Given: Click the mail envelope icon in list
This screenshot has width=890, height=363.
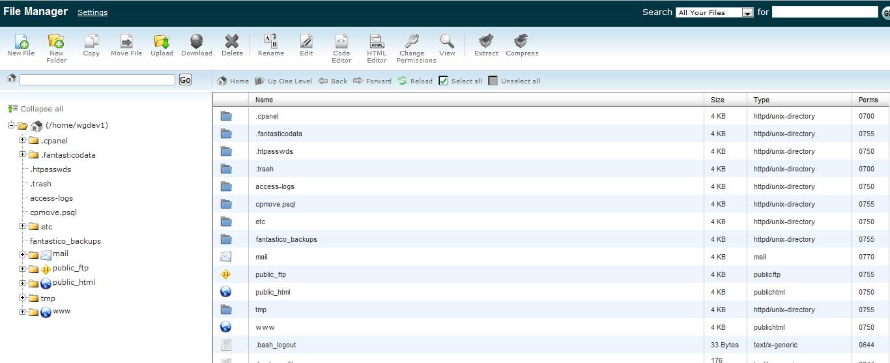Looking at the screenshot, I should [226, 257].
